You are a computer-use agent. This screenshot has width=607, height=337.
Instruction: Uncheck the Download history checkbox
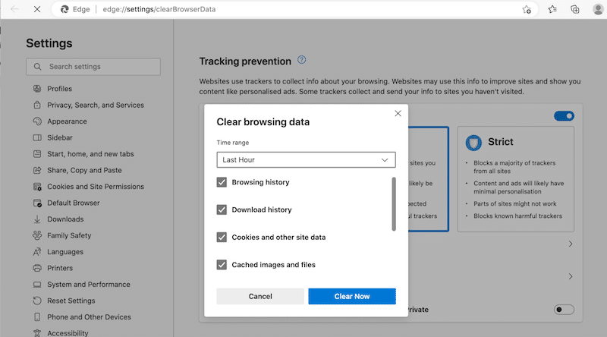(x=222, y=209)
